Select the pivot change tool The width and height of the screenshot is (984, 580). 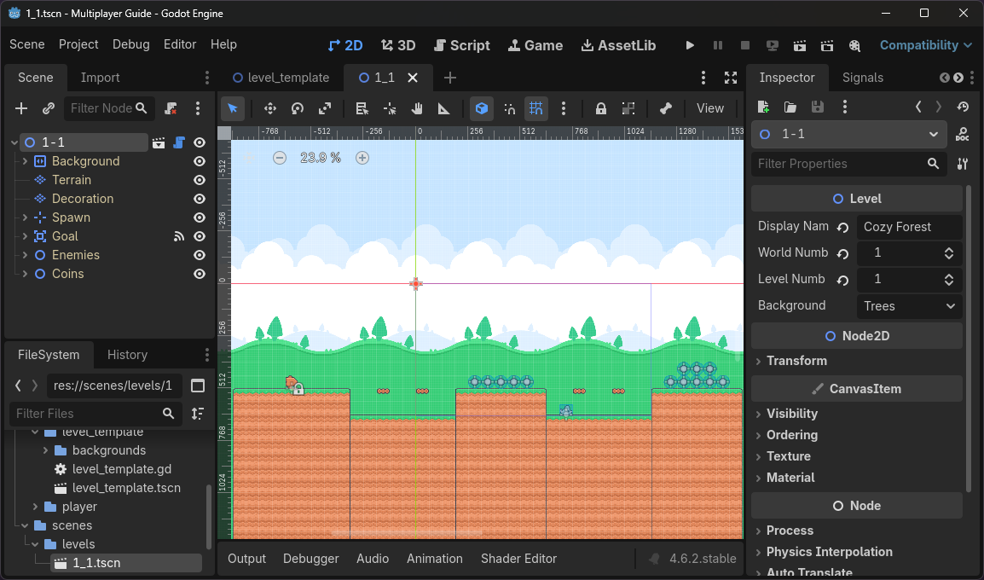(390, 108)
